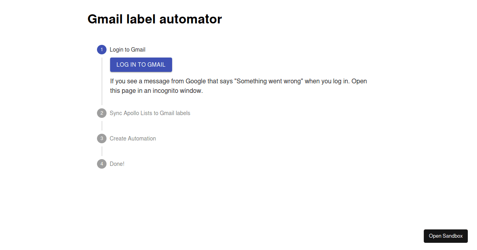The image size is (477, 250).
Task: Select 'Sync Apollo Lists to Gmail labels' step
Action: (x=150, y=113)
